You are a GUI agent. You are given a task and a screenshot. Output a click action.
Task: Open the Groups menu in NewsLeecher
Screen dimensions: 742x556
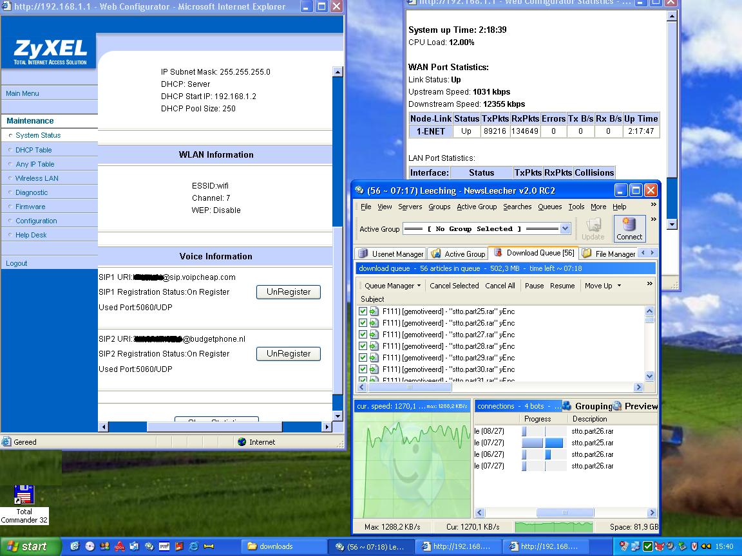[x=439, y=207]
